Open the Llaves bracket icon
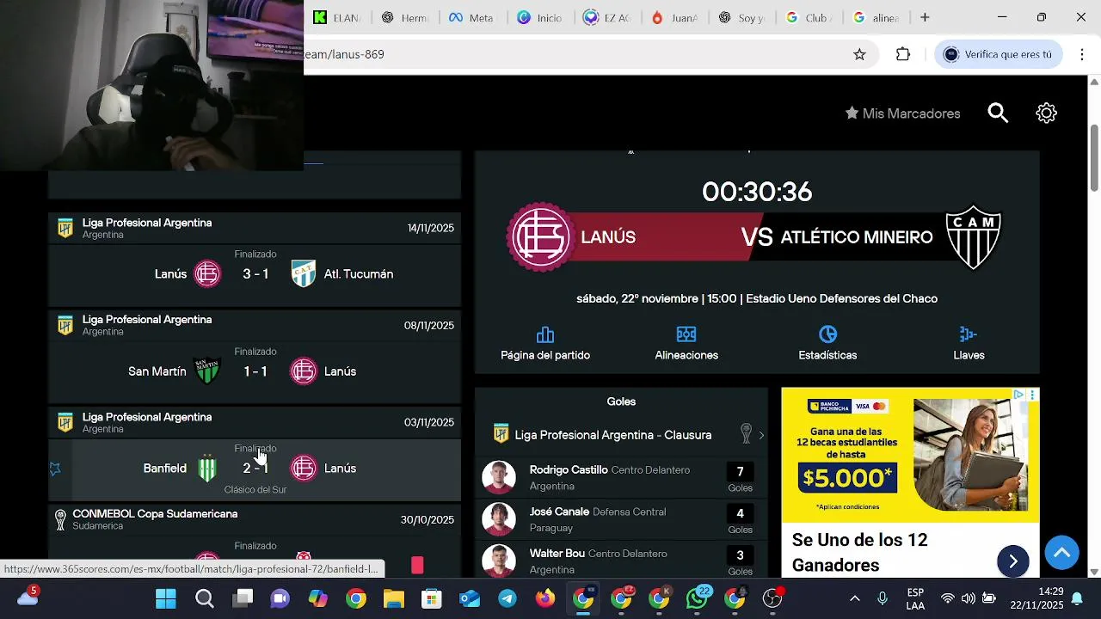Screen dimensions: 1101x619 click(x=969, y=334)
